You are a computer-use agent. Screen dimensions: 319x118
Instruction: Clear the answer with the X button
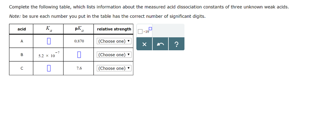click(x=144, y=44)
